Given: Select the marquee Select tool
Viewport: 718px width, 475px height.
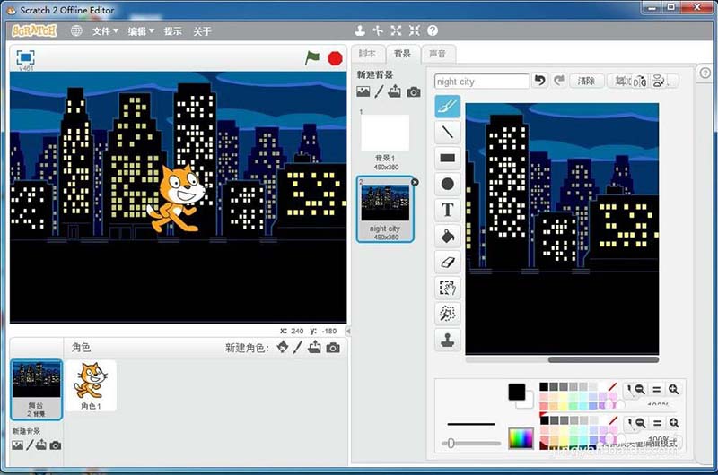Looking at the screenshot, I should (x=447, y=288).
